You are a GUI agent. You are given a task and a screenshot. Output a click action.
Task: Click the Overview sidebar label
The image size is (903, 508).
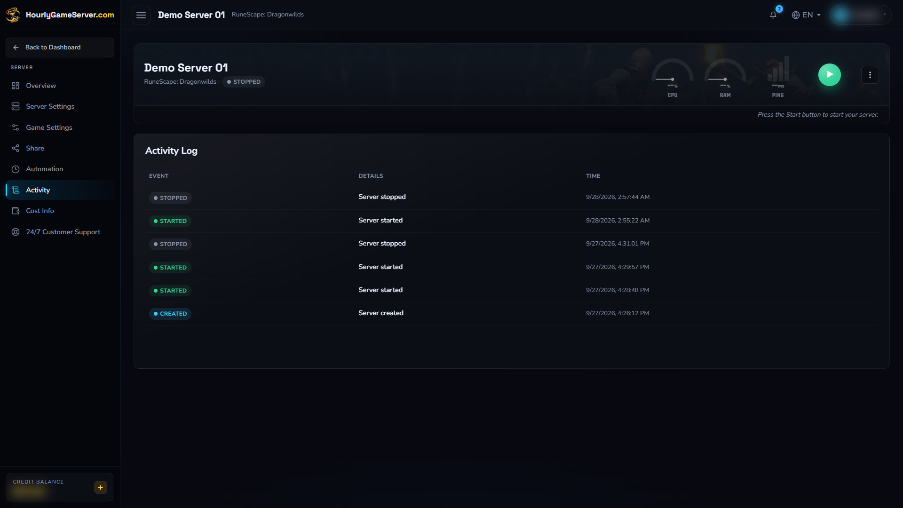pos(41,86)
